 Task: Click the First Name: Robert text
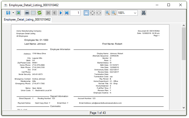(112, 44)
